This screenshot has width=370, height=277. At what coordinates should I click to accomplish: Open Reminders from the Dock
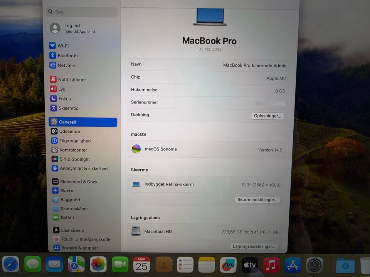coord(185,265)
